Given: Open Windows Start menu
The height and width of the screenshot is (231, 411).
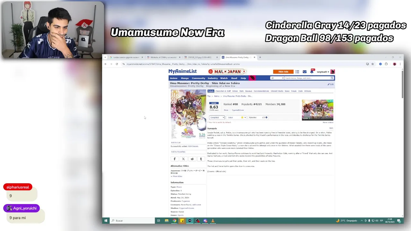Looking at the screenshot, I should (106, 221).
